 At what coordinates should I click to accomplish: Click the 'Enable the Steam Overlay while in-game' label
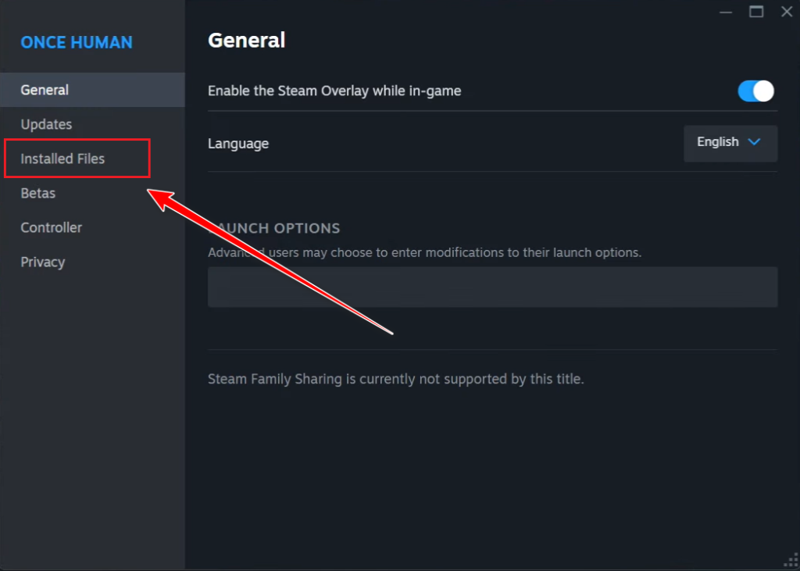click(334, 91)
